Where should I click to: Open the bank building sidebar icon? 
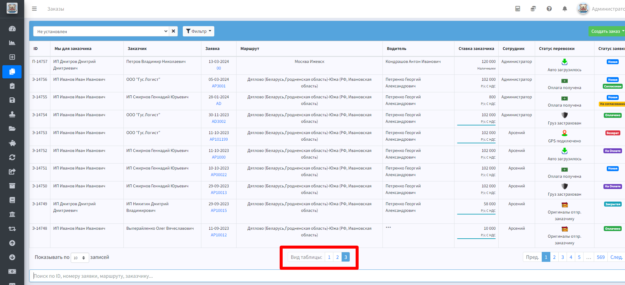point(12,214)
